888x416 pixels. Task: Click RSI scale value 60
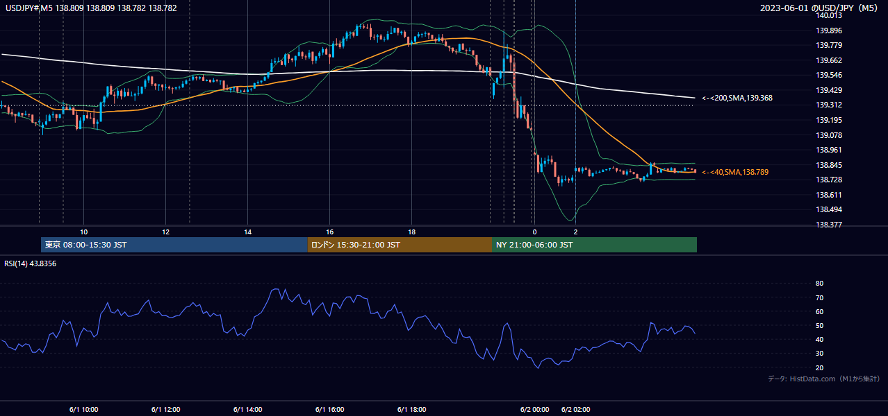819,311
